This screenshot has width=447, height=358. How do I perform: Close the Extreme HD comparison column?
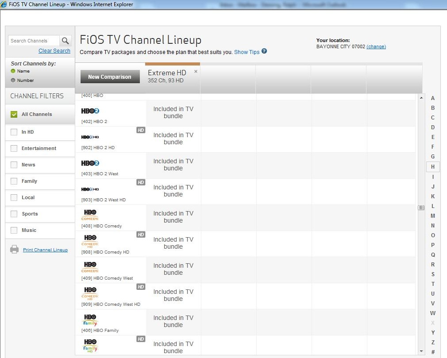tap(196, 71)
